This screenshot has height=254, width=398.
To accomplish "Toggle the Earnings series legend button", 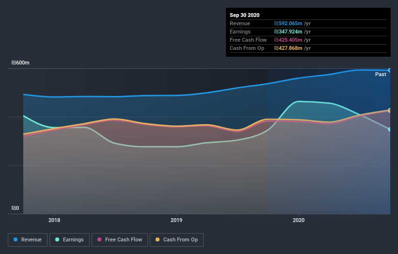I will point(69,240).
